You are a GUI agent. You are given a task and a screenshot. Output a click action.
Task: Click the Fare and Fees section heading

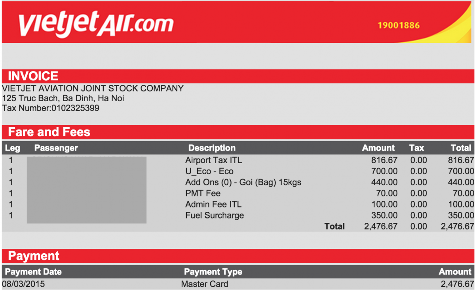(x=49, y=132)
